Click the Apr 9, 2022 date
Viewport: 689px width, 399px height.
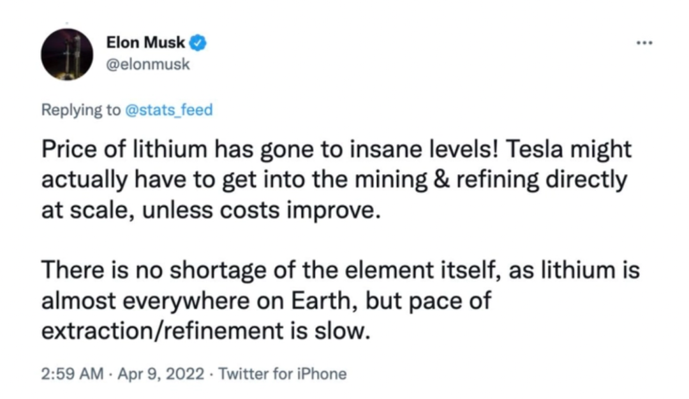pos(161,374)
